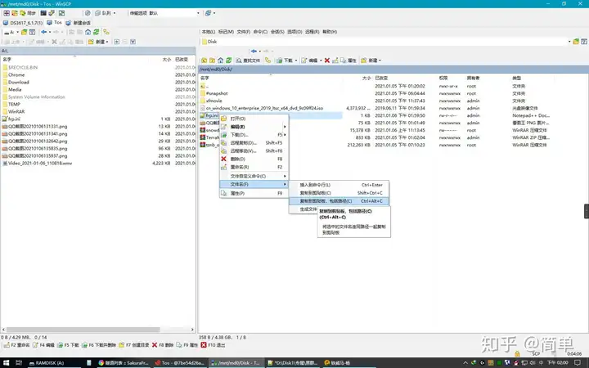Click the 新建会话 new session tab
This screenshot has height=368, width=589.
coord(79,23)
